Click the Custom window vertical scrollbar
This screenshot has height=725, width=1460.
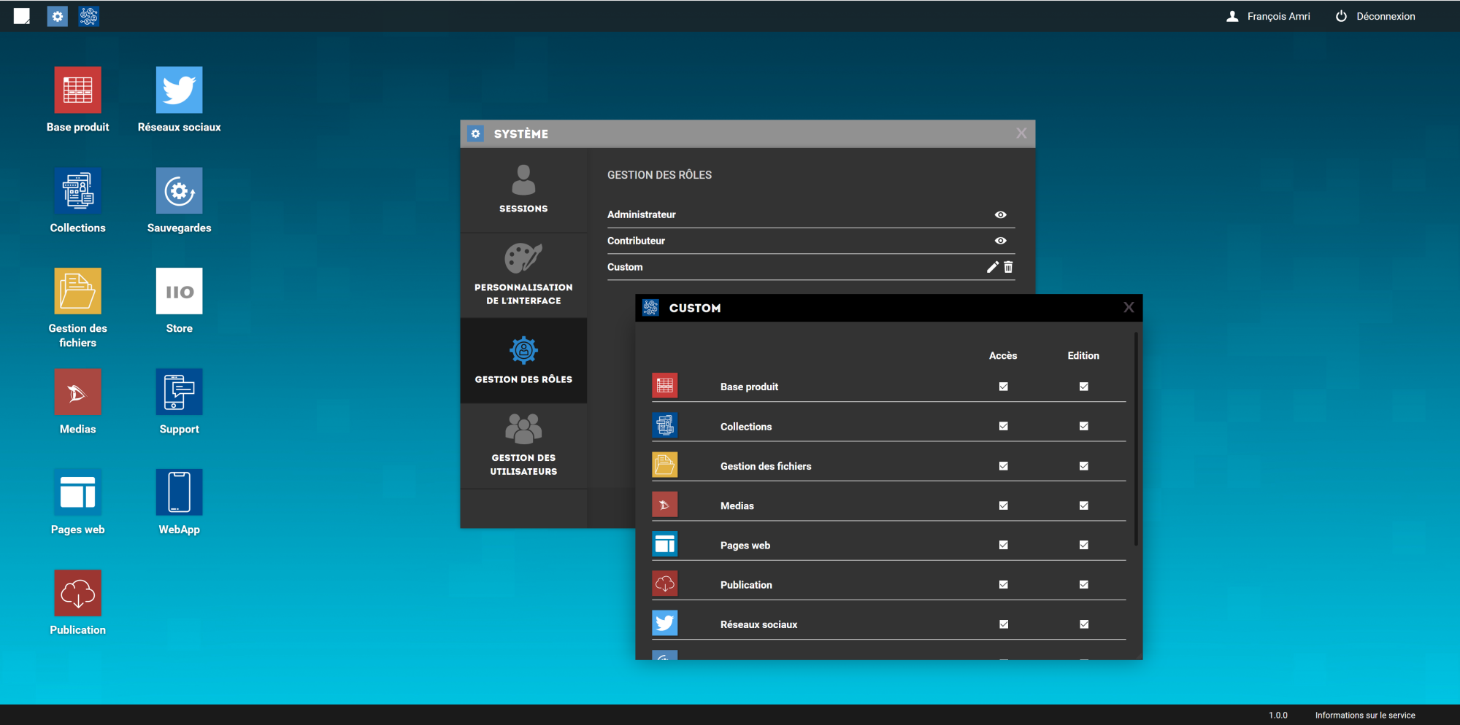coord(1135,439)
